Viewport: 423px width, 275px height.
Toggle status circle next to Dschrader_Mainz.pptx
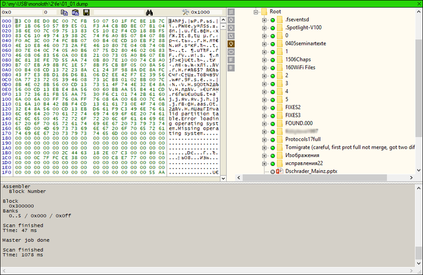(273, 172)
